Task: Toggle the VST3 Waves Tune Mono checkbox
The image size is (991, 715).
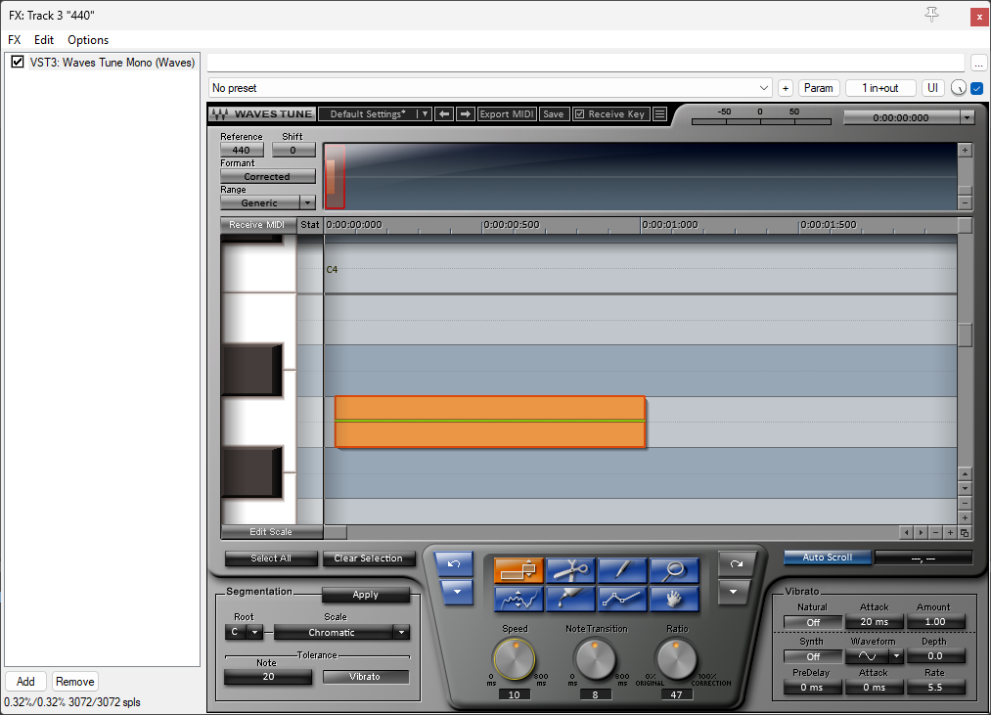Action: [x=17, y=62]
